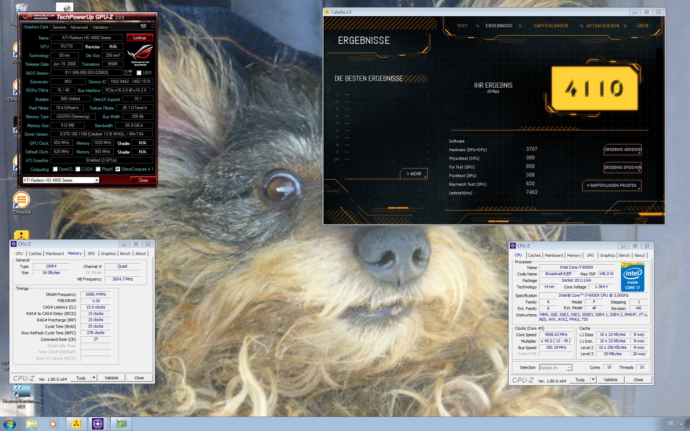Viewport: 690px width, 431px height.
Task: Click the Bus Interface question mark help
Action: pyautogui.click(x=152, y=90)
